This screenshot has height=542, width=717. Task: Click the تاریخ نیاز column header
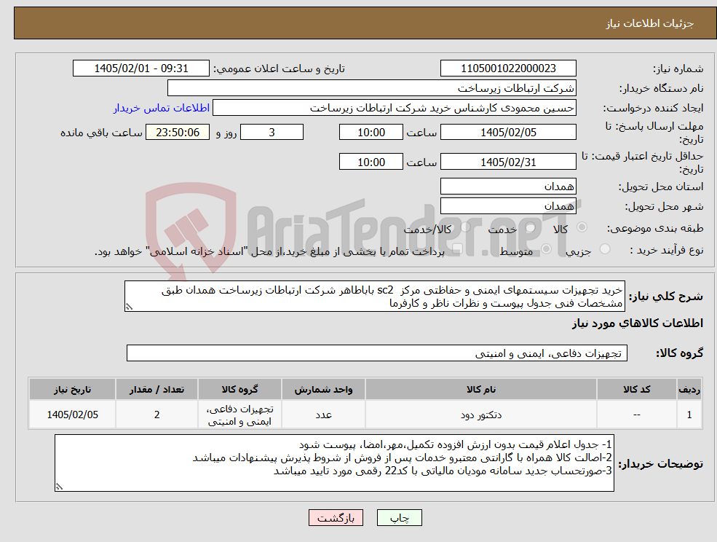72,390
